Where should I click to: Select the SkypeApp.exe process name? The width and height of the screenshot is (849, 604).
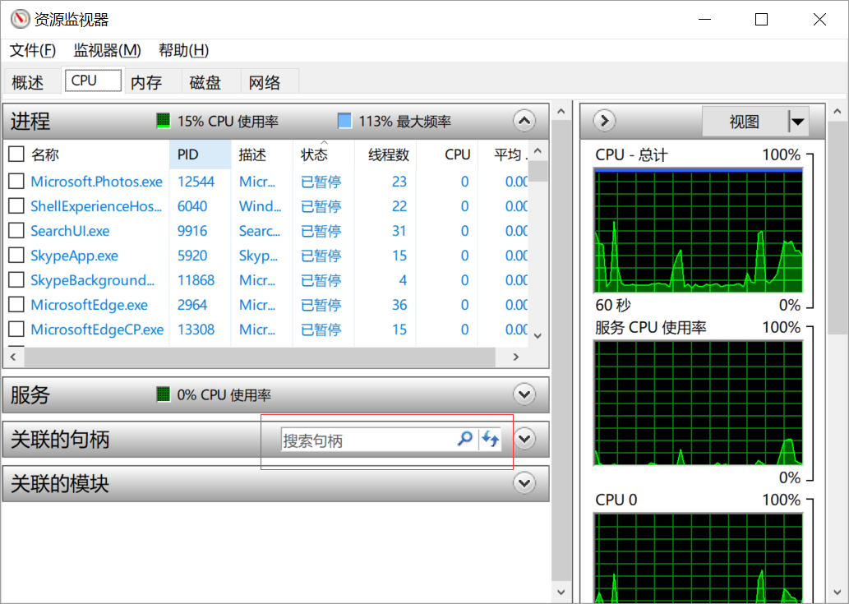point(74,256)
